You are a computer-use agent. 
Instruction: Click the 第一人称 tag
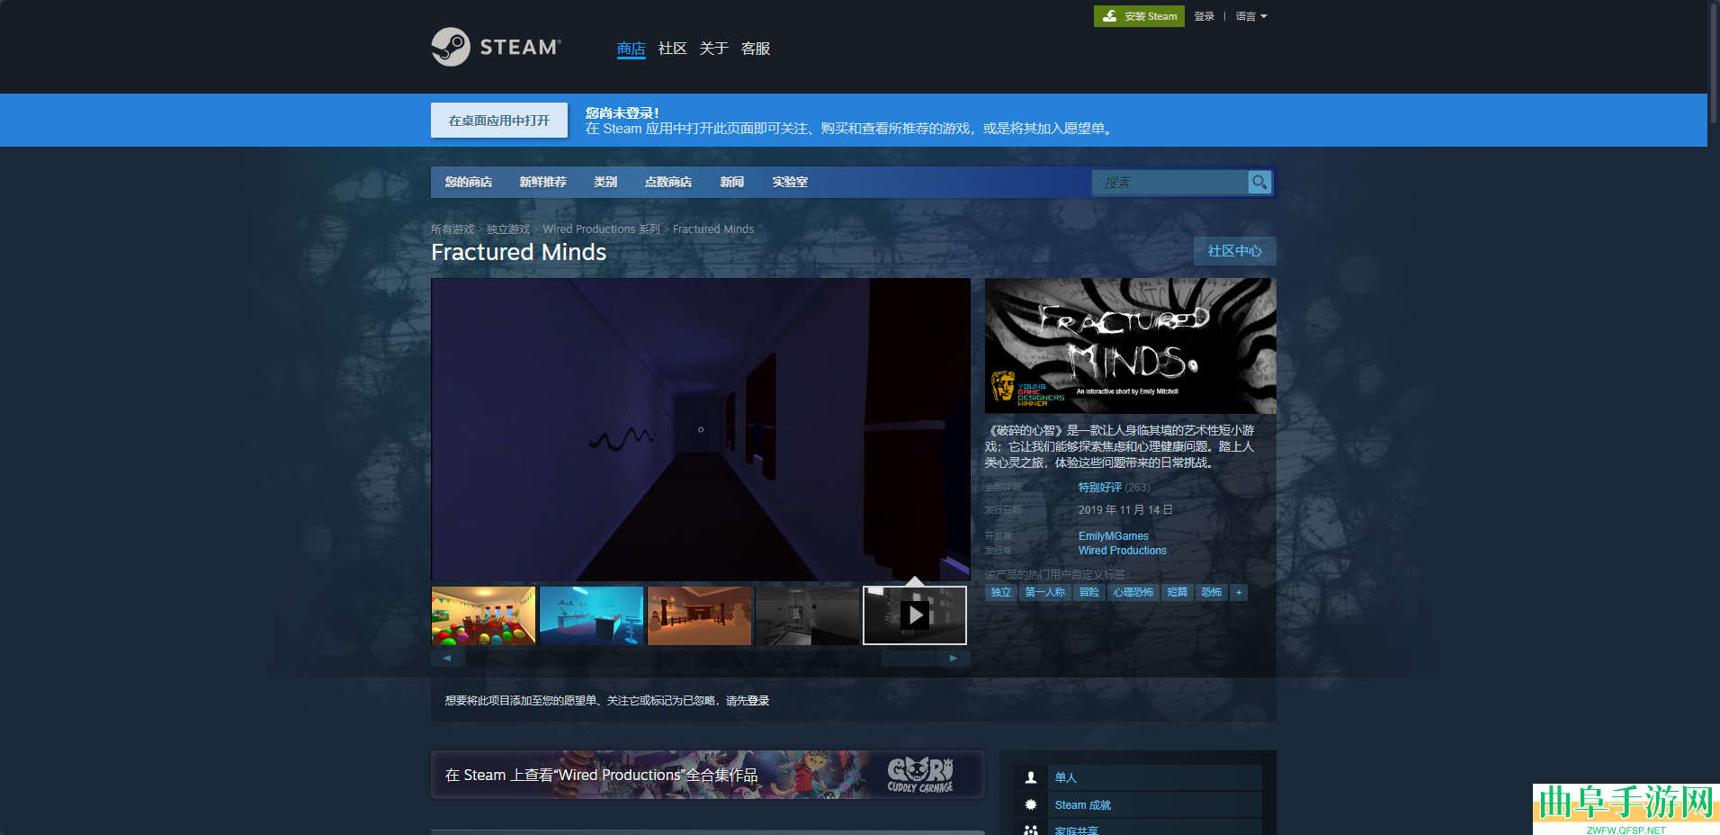(x=1045, y=592)
